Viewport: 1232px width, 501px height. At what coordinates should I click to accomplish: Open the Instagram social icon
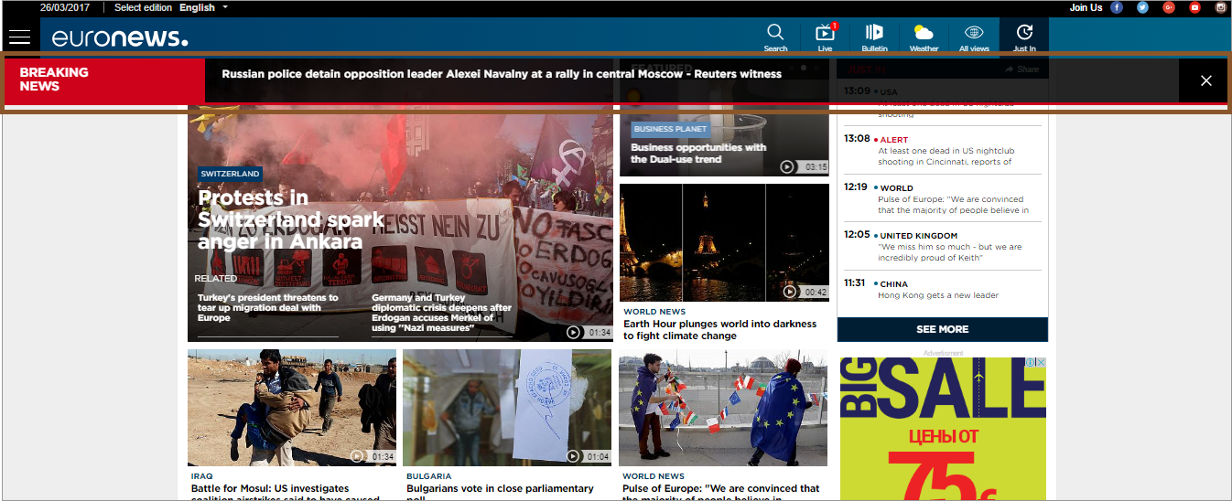(x=1220, y=7)
